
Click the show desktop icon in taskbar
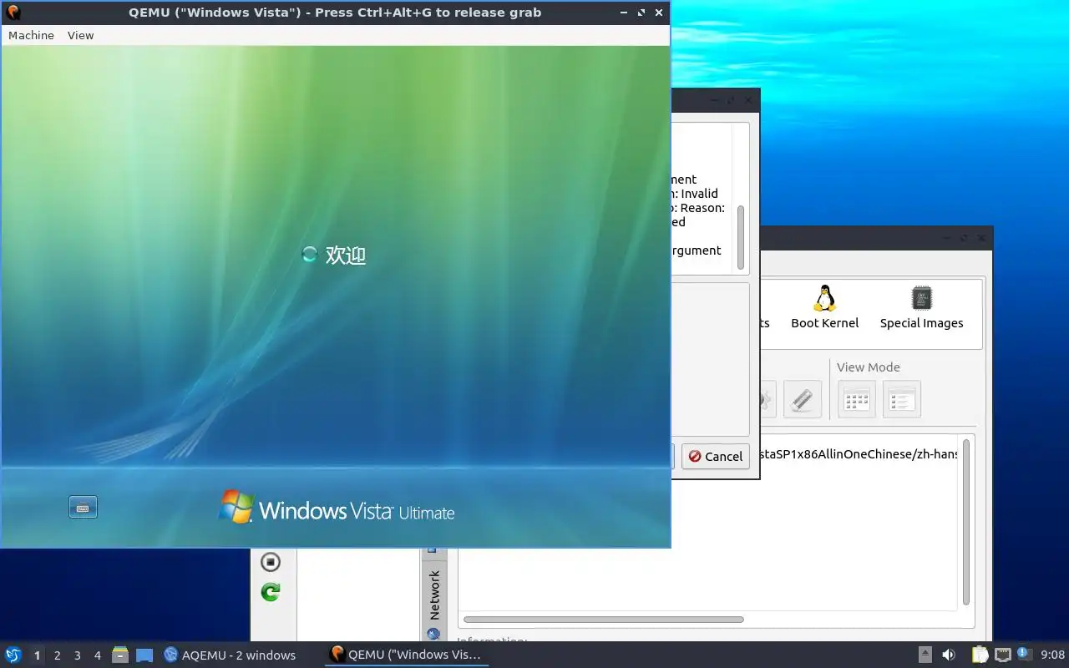pyautogui.click(x=144, y=655)
